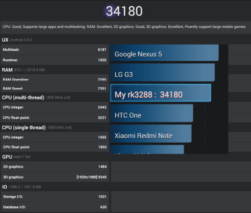Select the Storage I/O score row
251x213 pixels.
55,197
